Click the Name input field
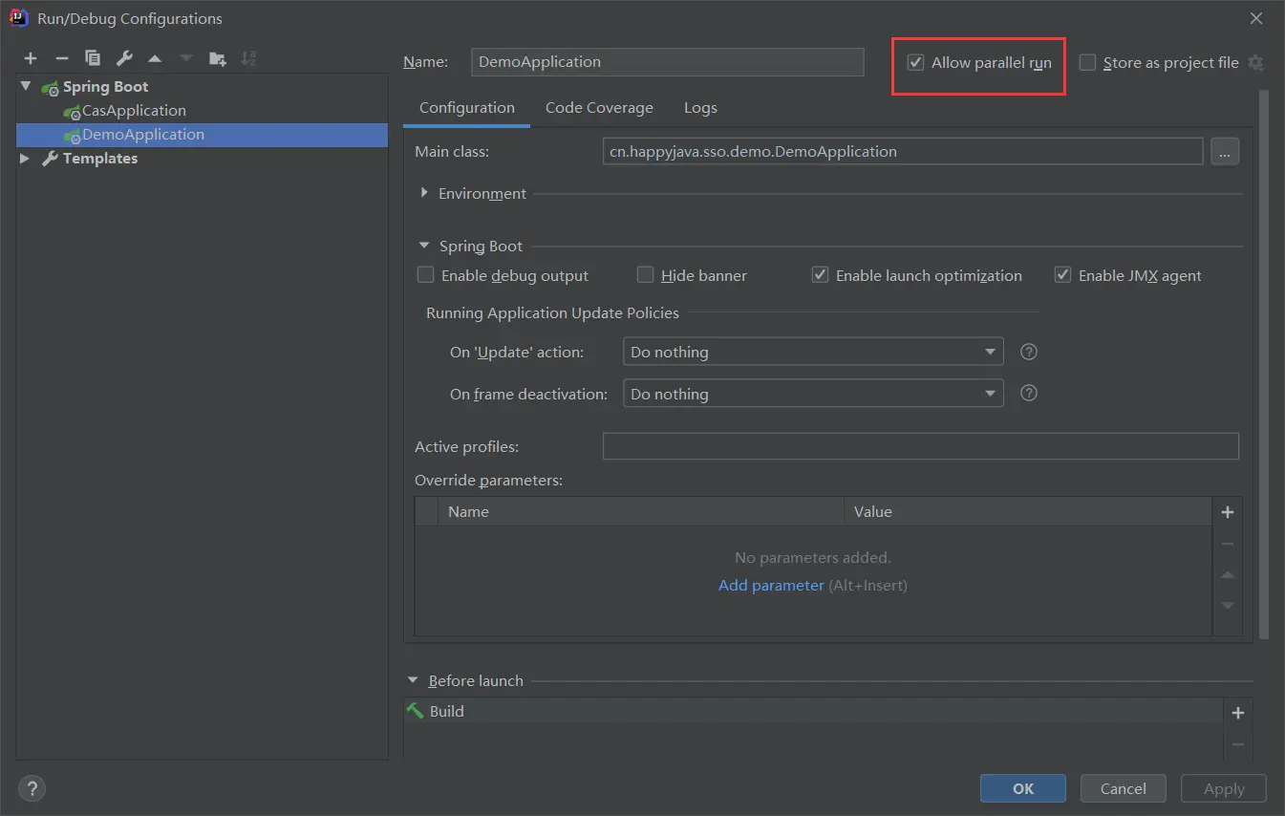 [x=668, y=62]
